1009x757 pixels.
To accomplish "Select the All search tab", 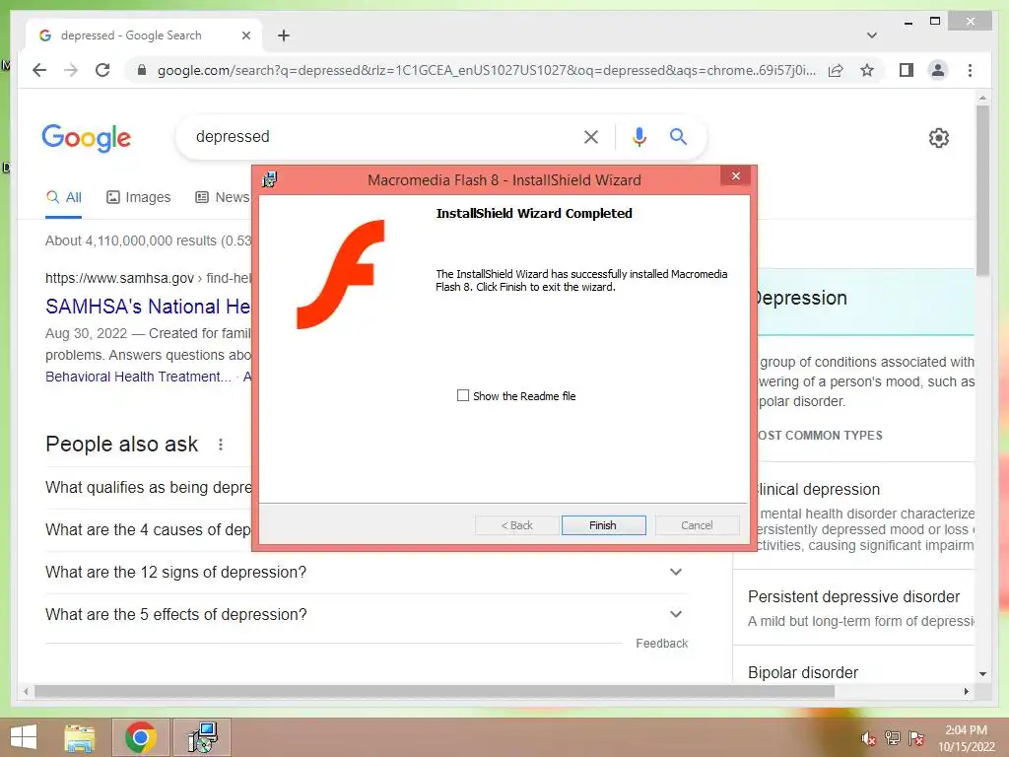I will (64, 197).
